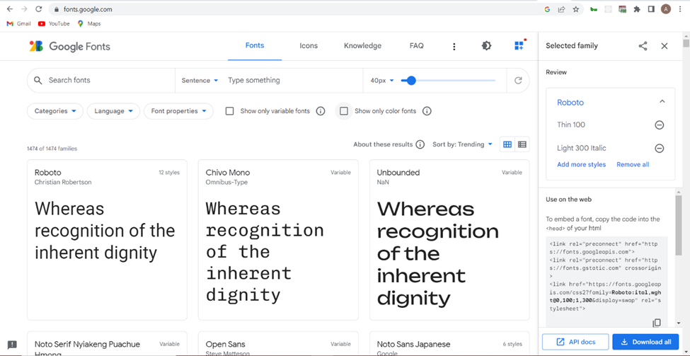Expand the Sort by Trending dropdown

[462, 144]
